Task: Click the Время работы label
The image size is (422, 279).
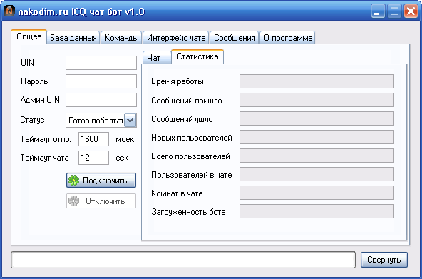Action: coord(177,81)
